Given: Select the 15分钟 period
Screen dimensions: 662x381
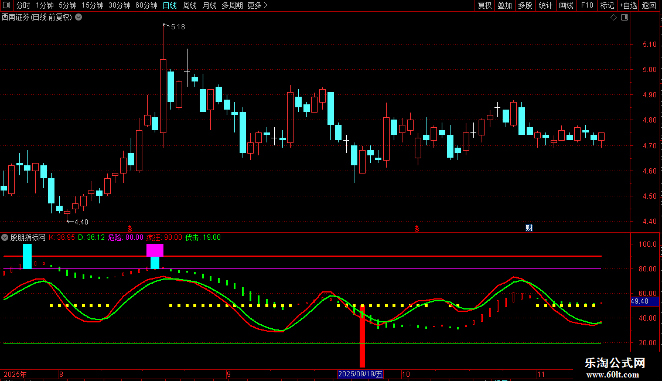Looking at the screenshot, I should (93, 5).
